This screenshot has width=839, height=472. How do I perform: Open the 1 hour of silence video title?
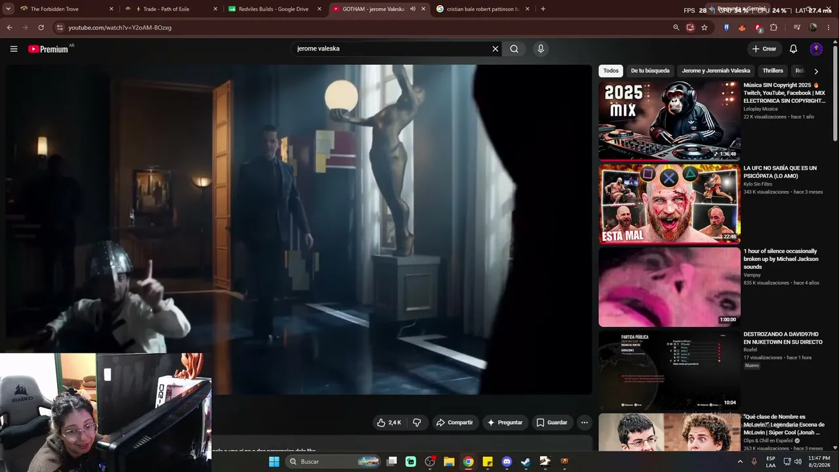(781, 259)
